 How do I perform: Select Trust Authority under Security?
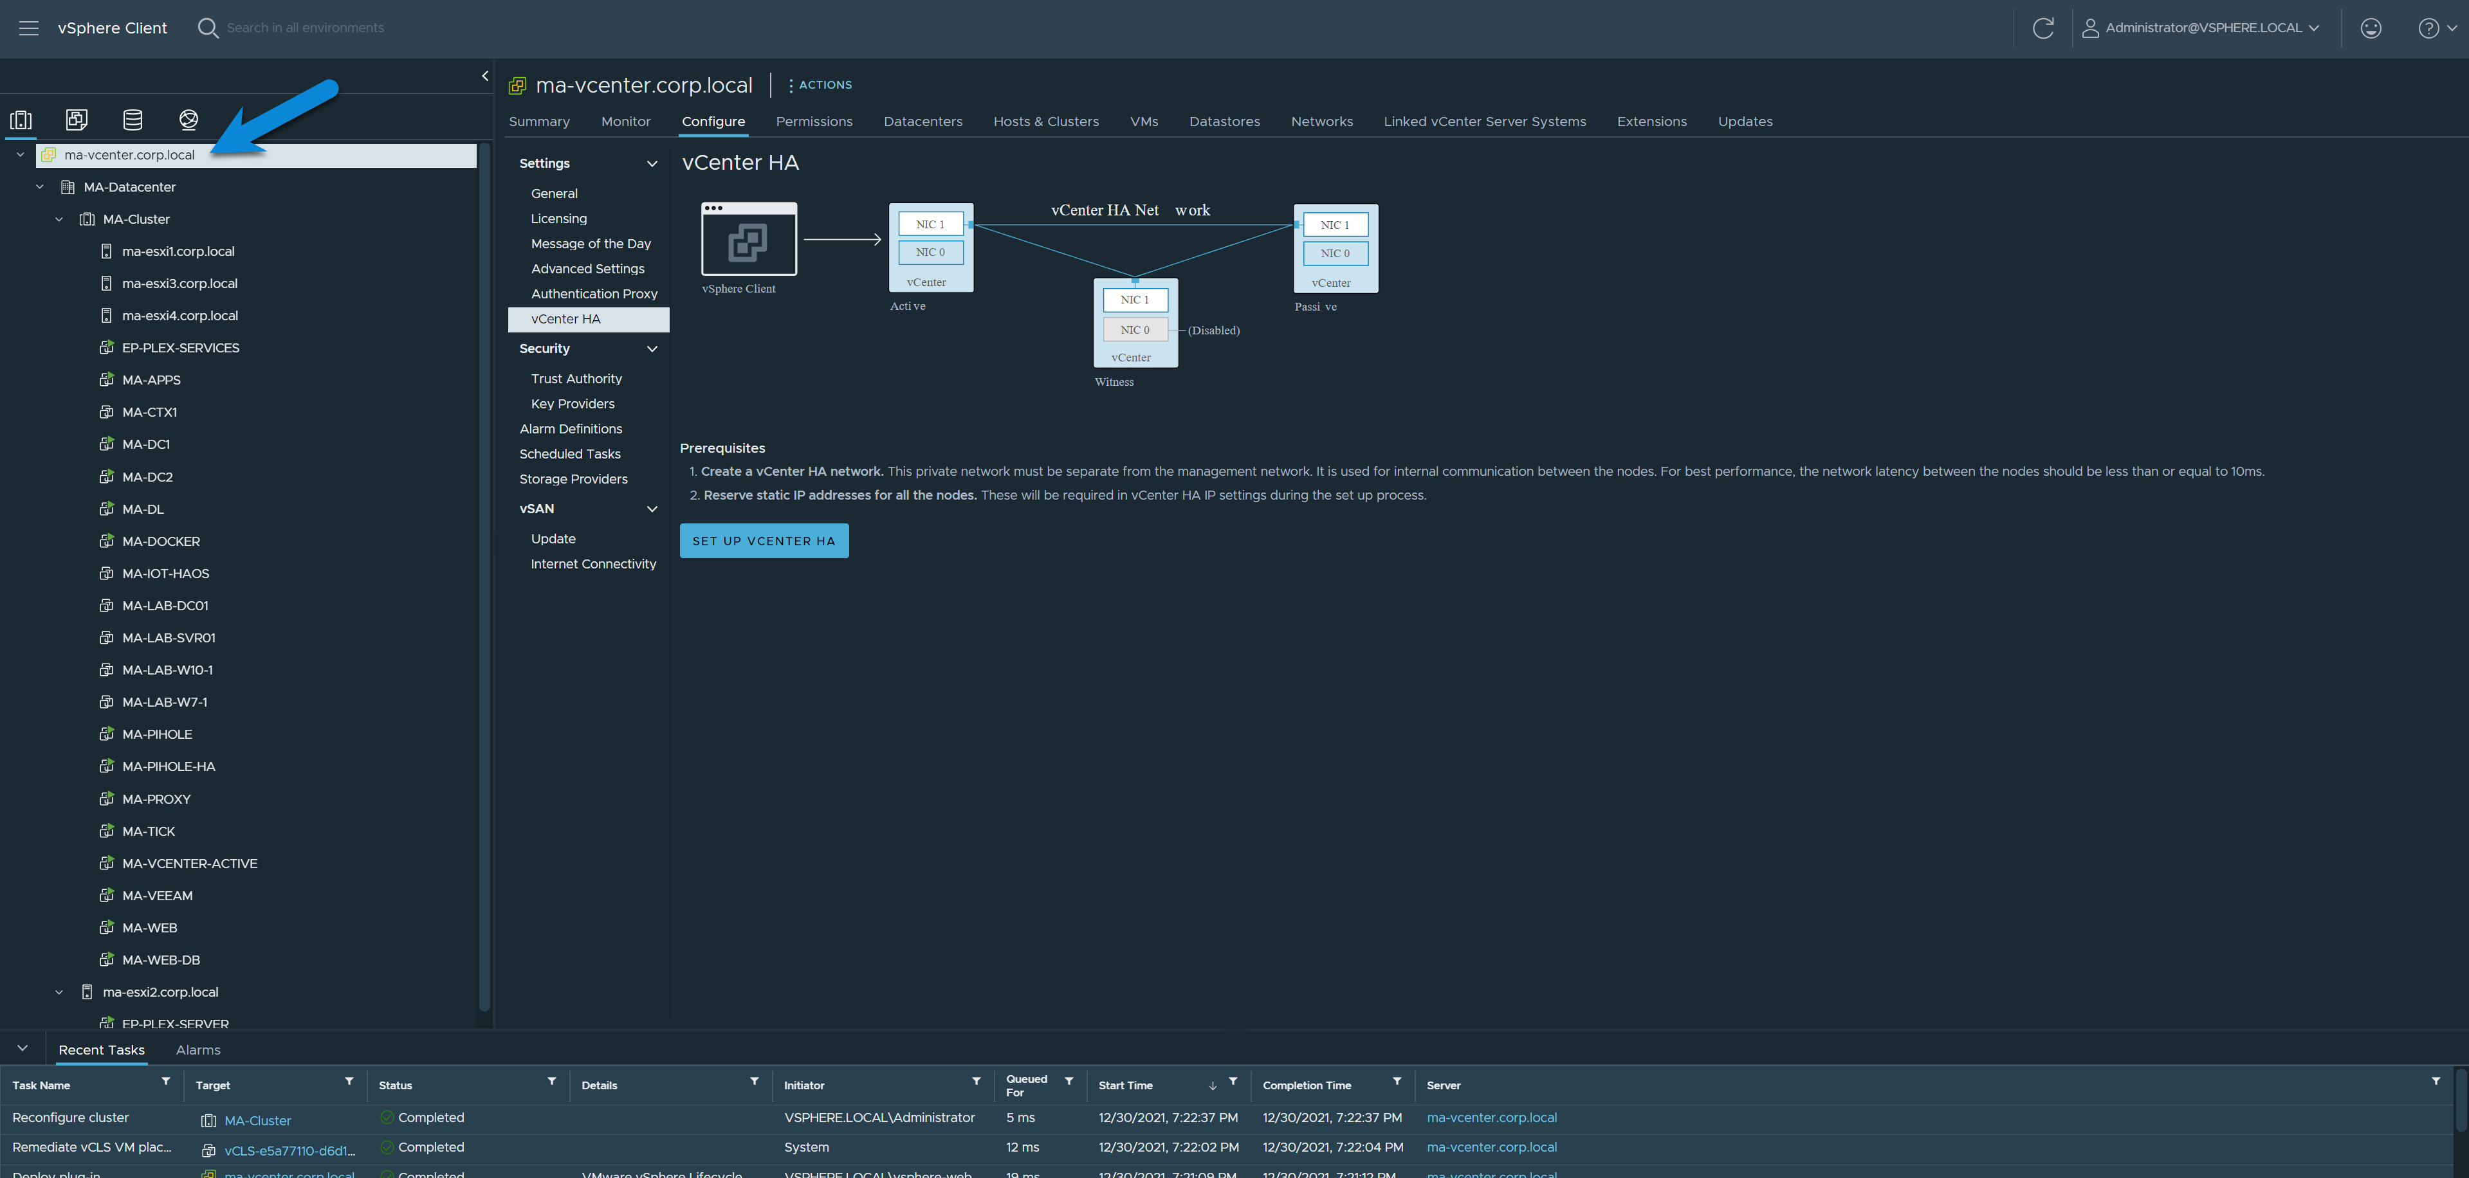coord(576,379)
